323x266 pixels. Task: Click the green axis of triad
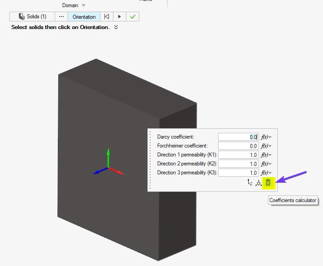(108, 157)
